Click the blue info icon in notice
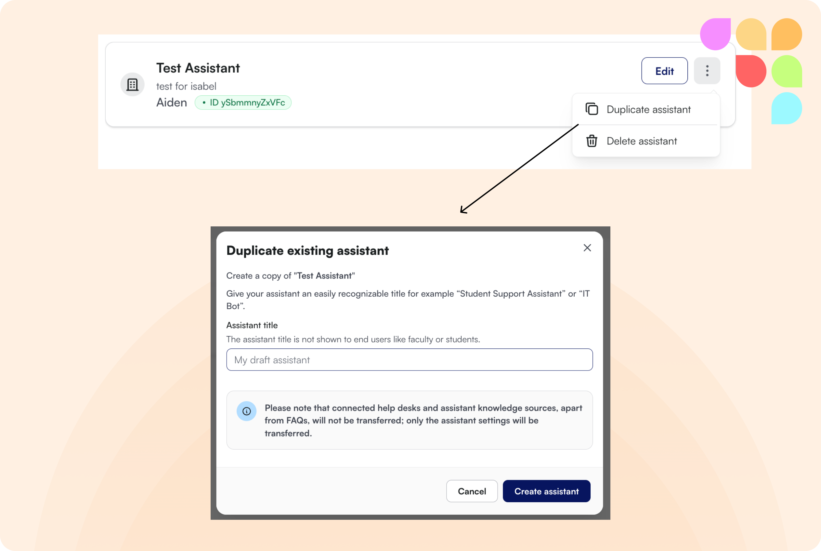This screenshot has width=821, height=551. tap(246, 411)
